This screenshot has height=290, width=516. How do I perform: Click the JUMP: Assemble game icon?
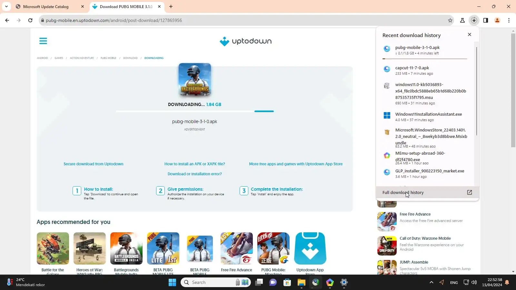[387, 267]
